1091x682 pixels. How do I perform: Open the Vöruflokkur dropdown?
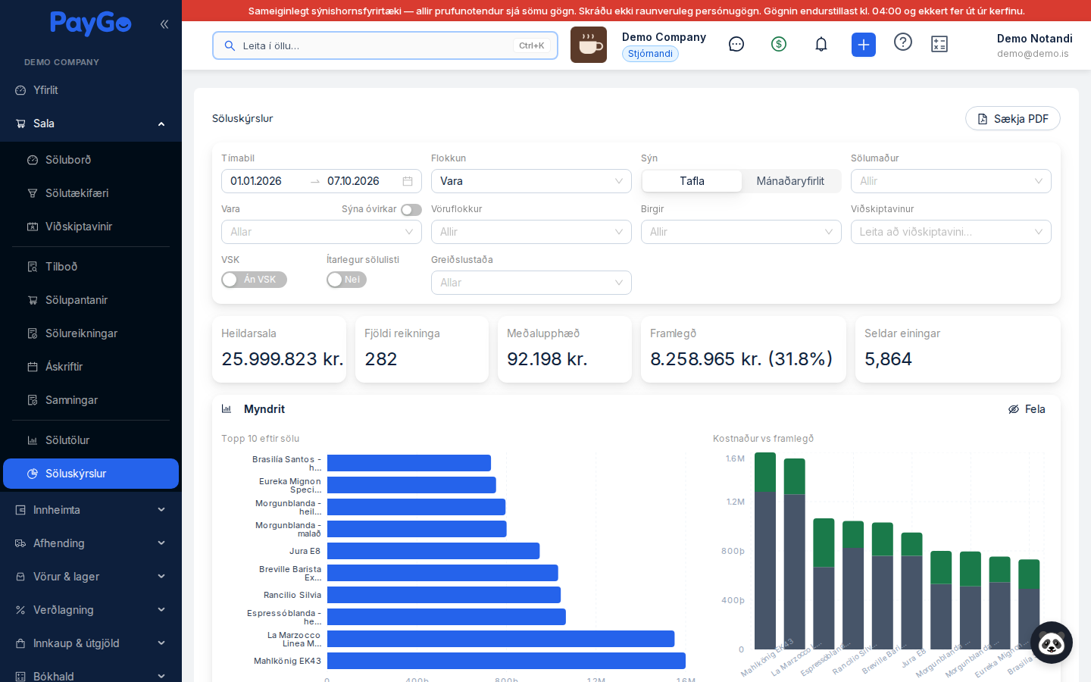coord(531,232)
